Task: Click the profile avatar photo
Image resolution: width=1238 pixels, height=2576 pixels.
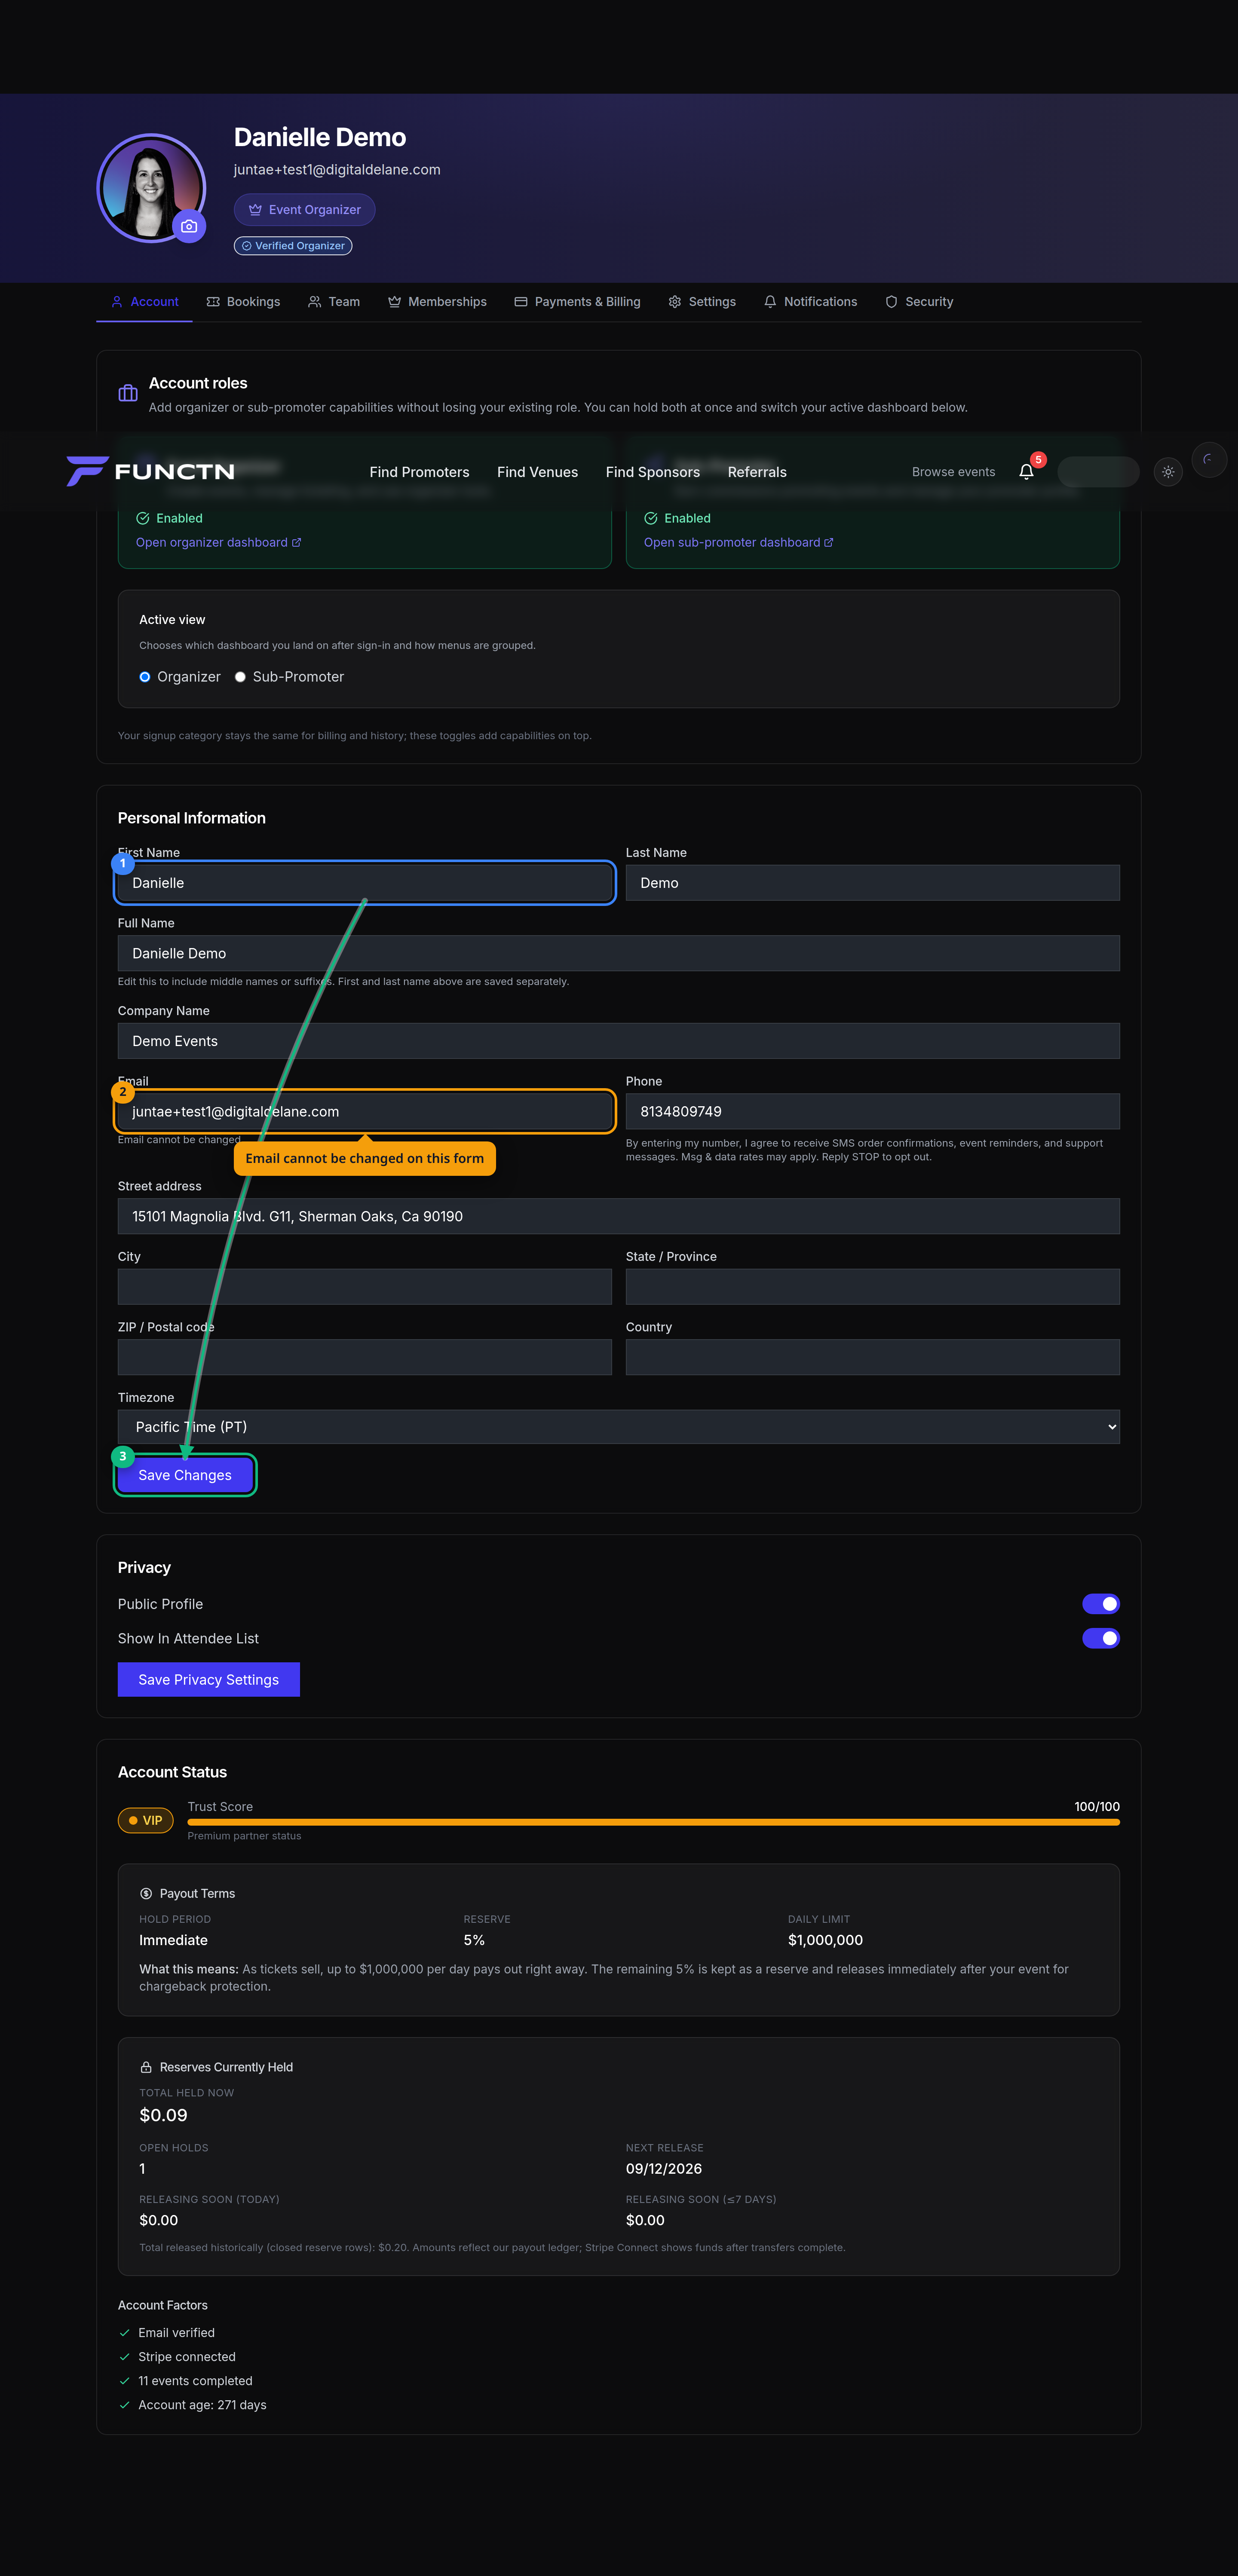Action: (x=151, y=188)
